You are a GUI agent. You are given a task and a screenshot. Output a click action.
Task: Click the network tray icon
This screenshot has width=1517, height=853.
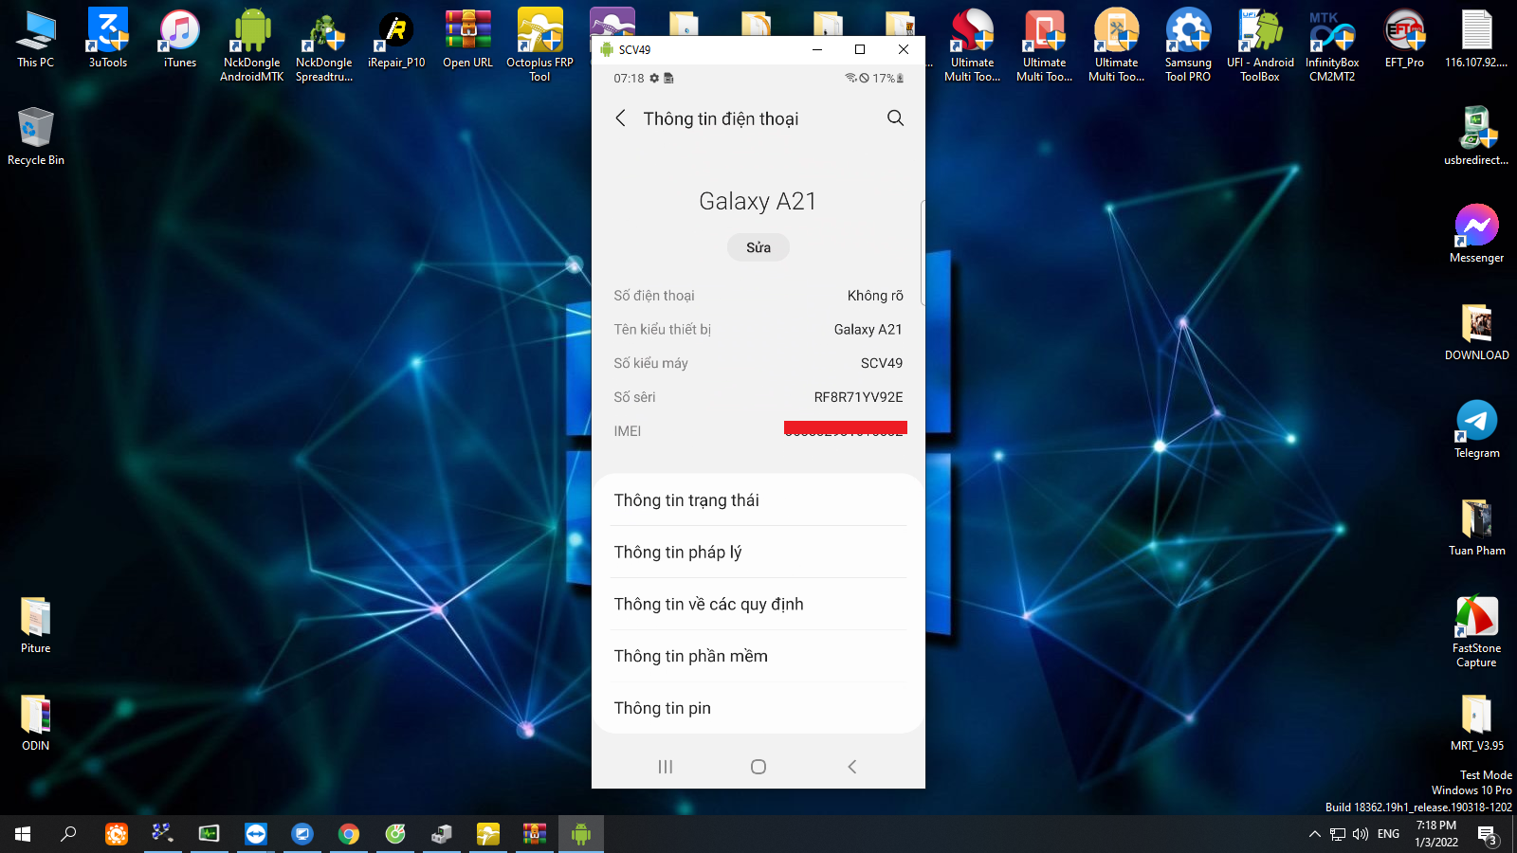tap(1338, 834)
